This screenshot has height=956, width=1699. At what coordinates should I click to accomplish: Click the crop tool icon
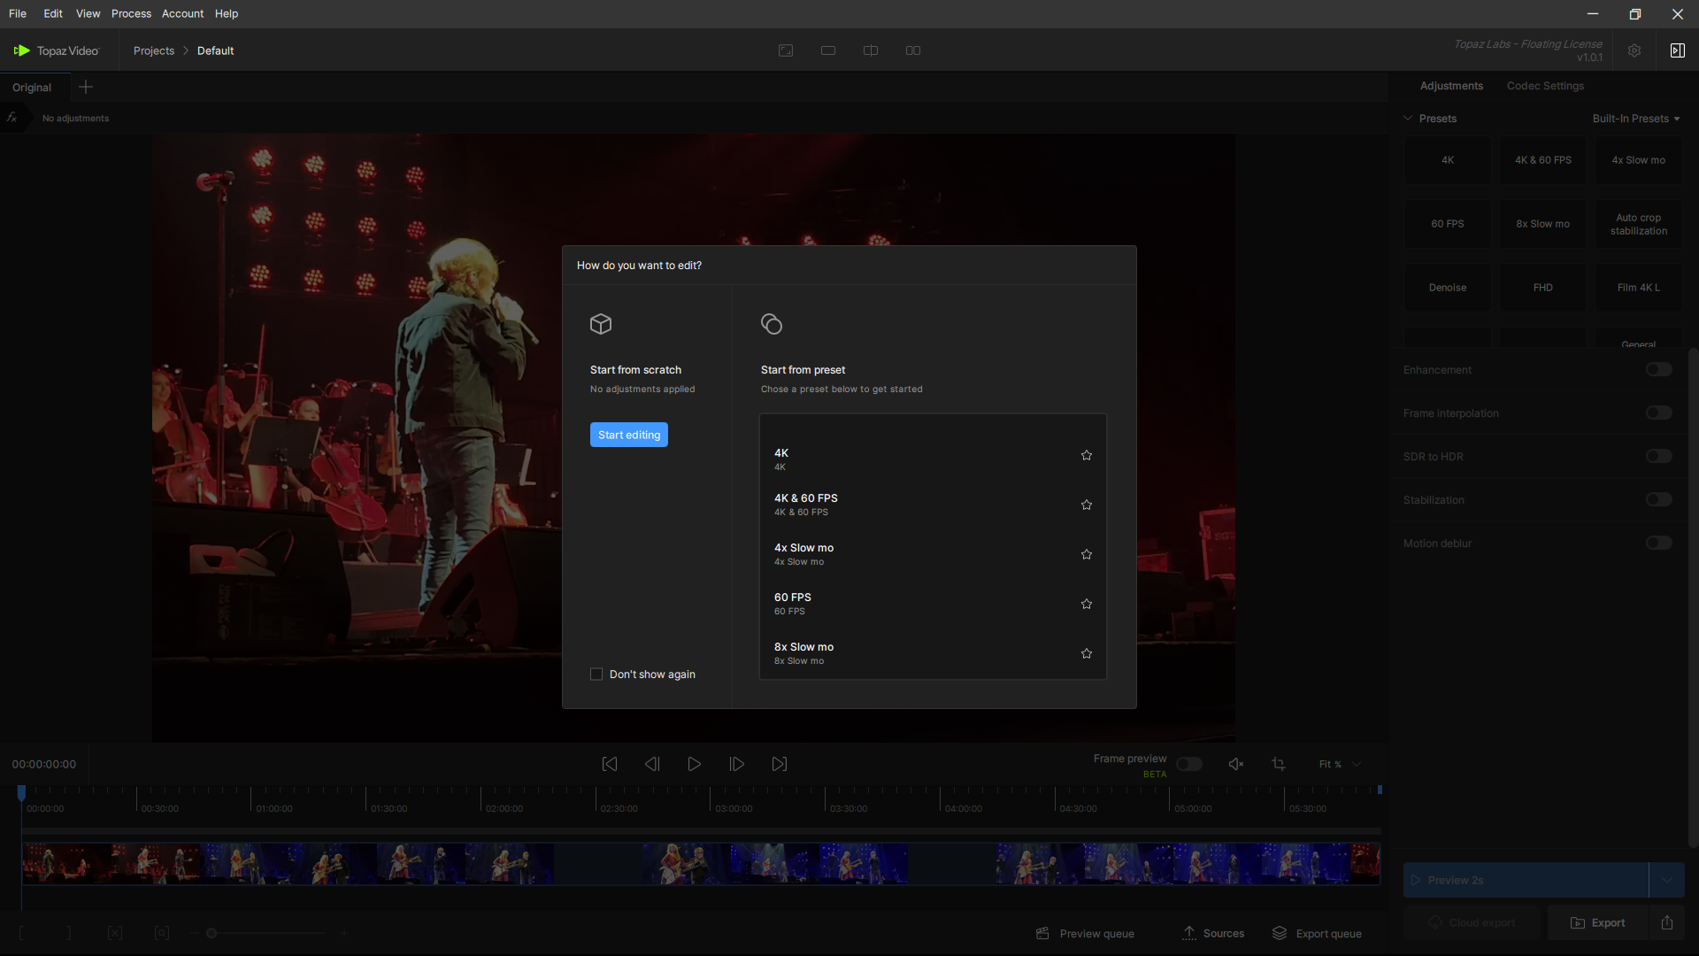point(1279,764)
